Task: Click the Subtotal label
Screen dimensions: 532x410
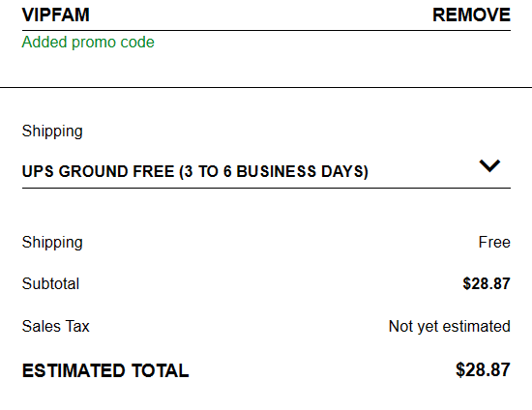Action: tap(50, 283)
